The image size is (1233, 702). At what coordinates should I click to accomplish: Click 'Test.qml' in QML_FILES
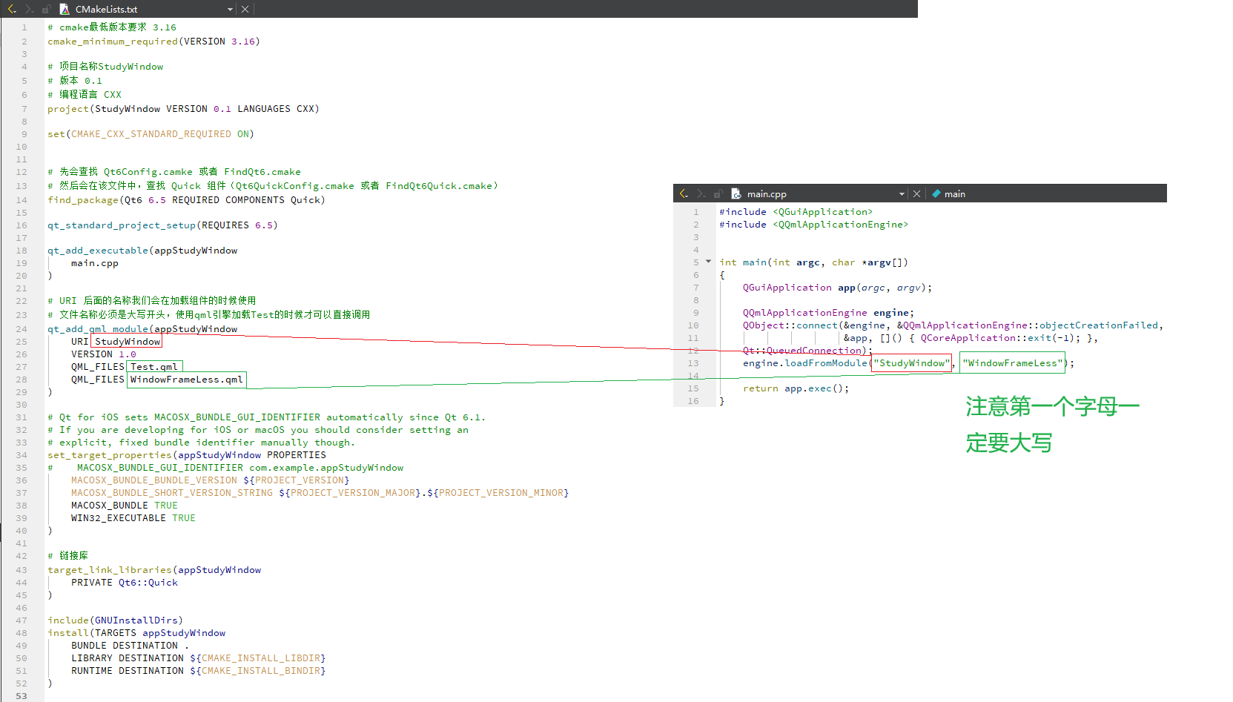[154, 367]
